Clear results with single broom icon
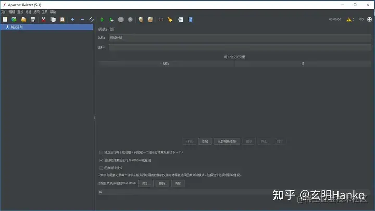Image resolution: width=375 pixels, height=211 pixels. tap(141, 20)
